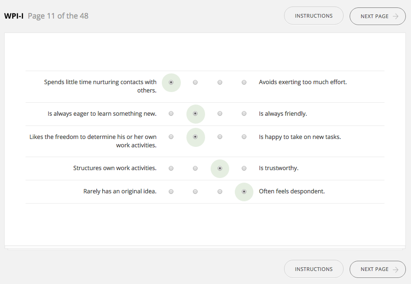
Task: Open the bottom Instructions button
Action: [x=313, y=269]
